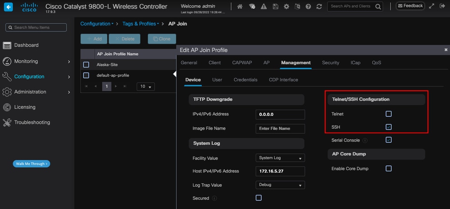Expand the Configuration menu chevron
The width and height of the screenshot is (450, 209).
69,77
